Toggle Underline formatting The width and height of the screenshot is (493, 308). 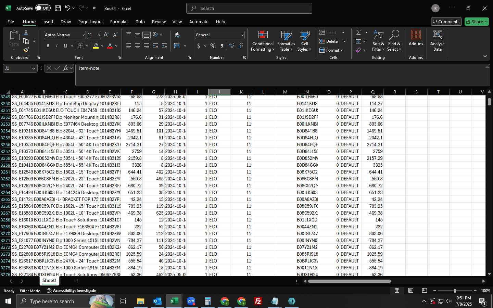coord(65,46)
